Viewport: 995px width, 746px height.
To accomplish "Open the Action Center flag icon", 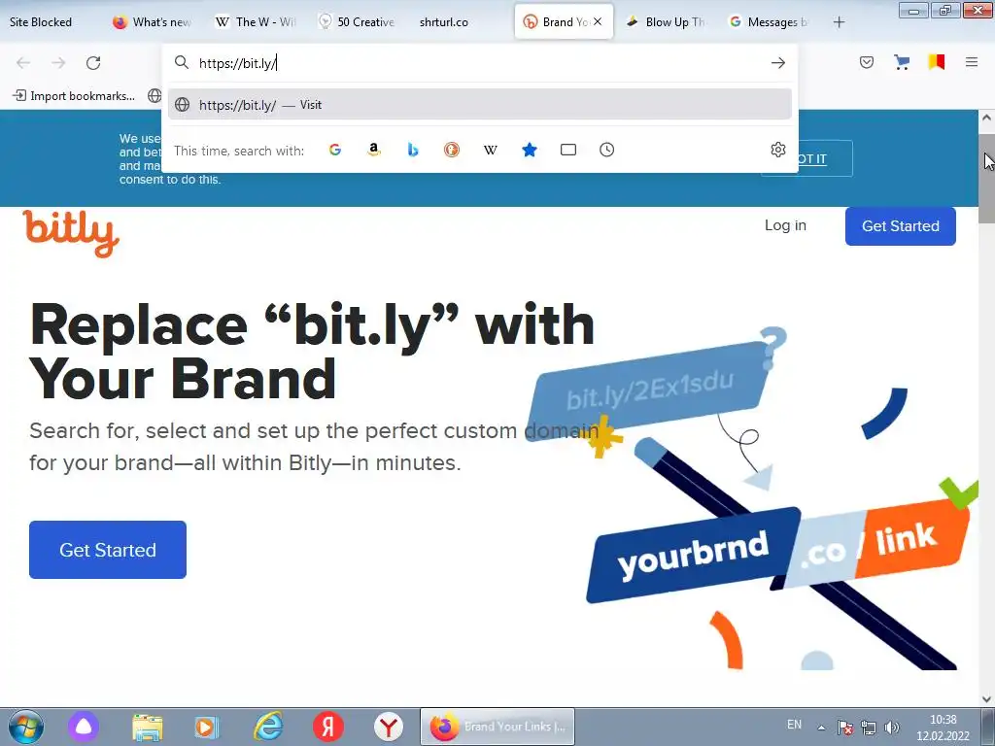I will (844, 728).
